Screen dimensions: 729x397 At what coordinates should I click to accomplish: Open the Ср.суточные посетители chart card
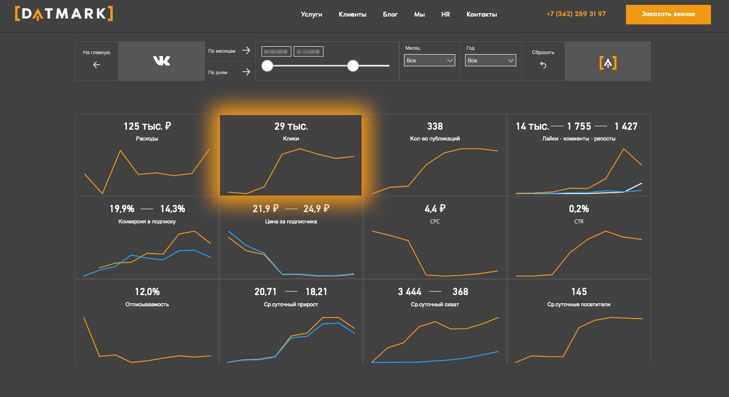point(579,321)
